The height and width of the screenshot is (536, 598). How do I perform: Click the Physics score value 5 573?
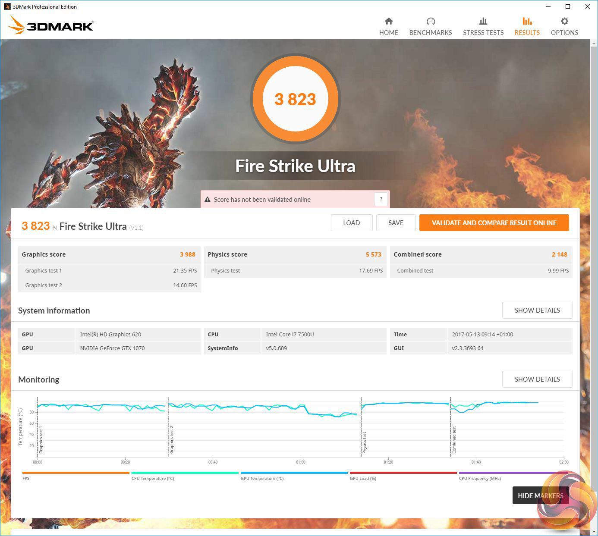tap(374, 254)
